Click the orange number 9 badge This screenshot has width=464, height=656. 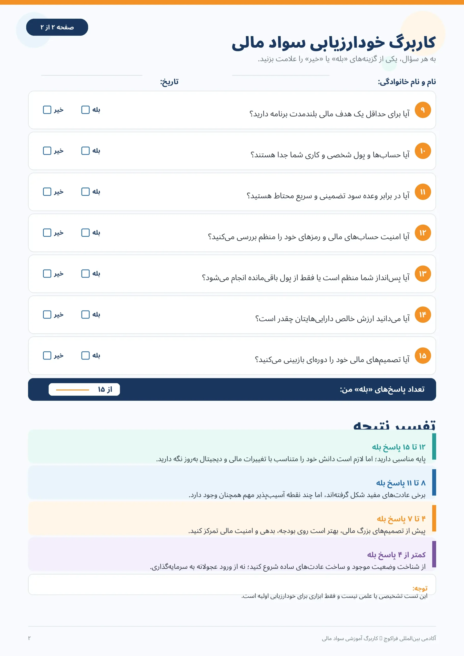pyautogui.click(x=422, y=110)
